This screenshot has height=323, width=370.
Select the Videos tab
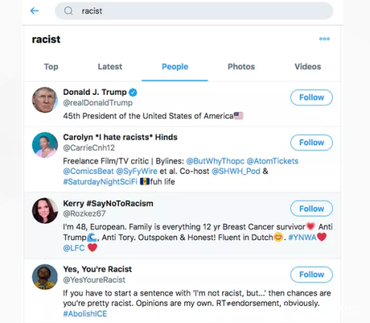[308, 67]
